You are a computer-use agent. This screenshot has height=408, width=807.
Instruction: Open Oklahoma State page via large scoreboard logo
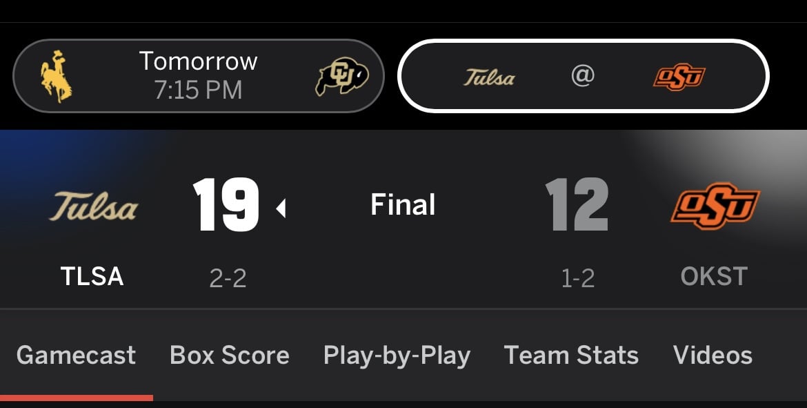(715, 206)
